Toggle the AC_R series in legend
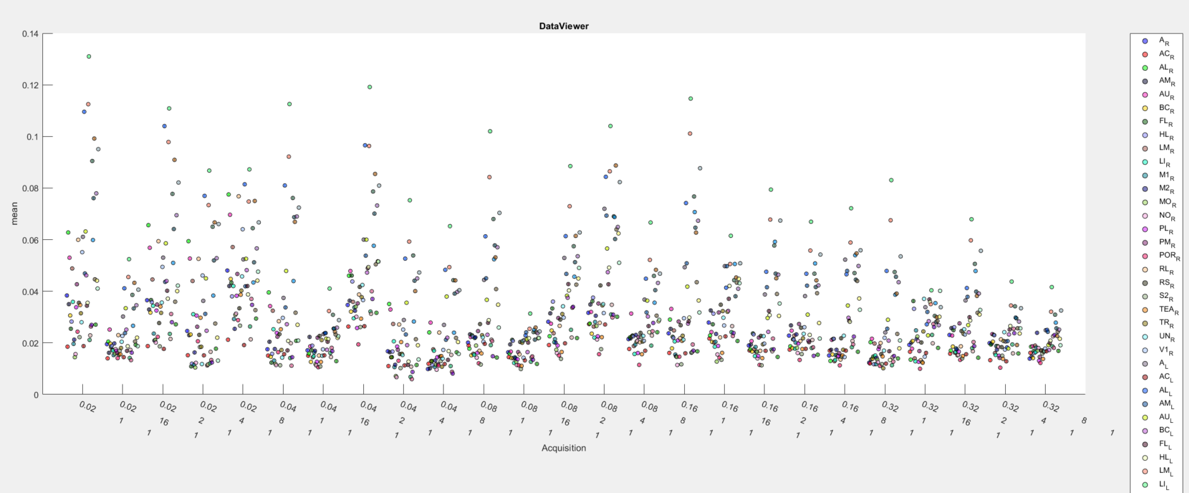 point(1159,54)
